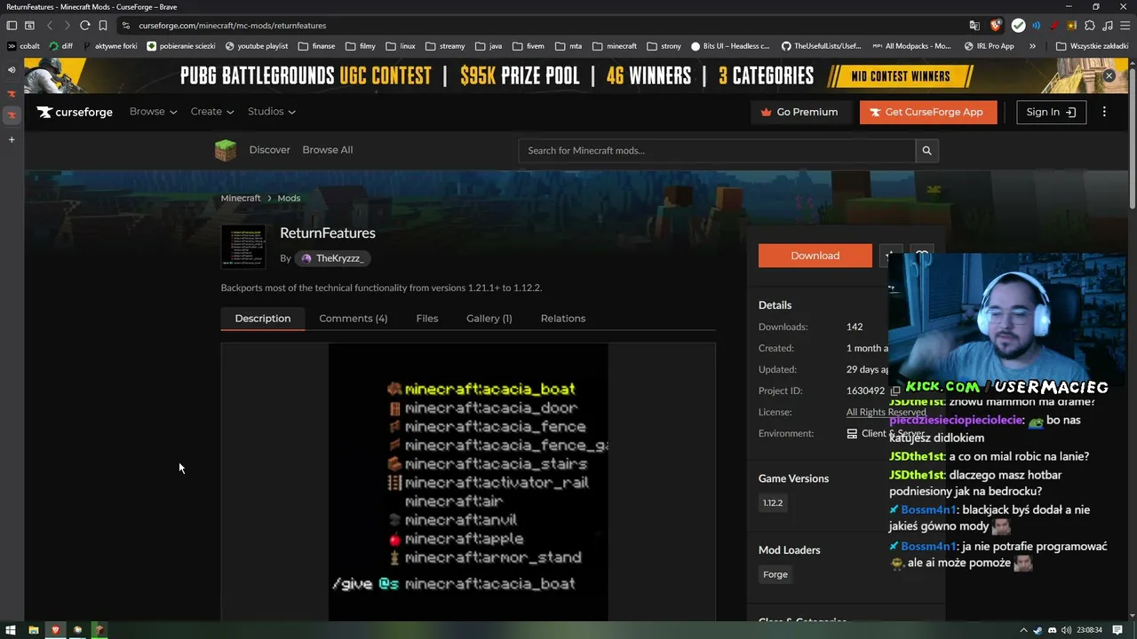Open Windows Start menu
Viewport: 1137px width, 639px height.
coord(12,630)
